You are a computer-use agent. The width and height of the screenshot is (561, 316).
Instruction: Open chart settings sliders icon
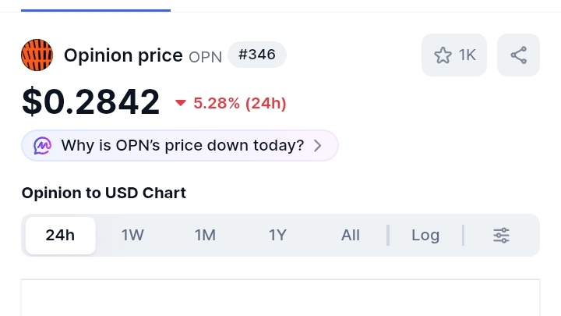pos(502,235)
